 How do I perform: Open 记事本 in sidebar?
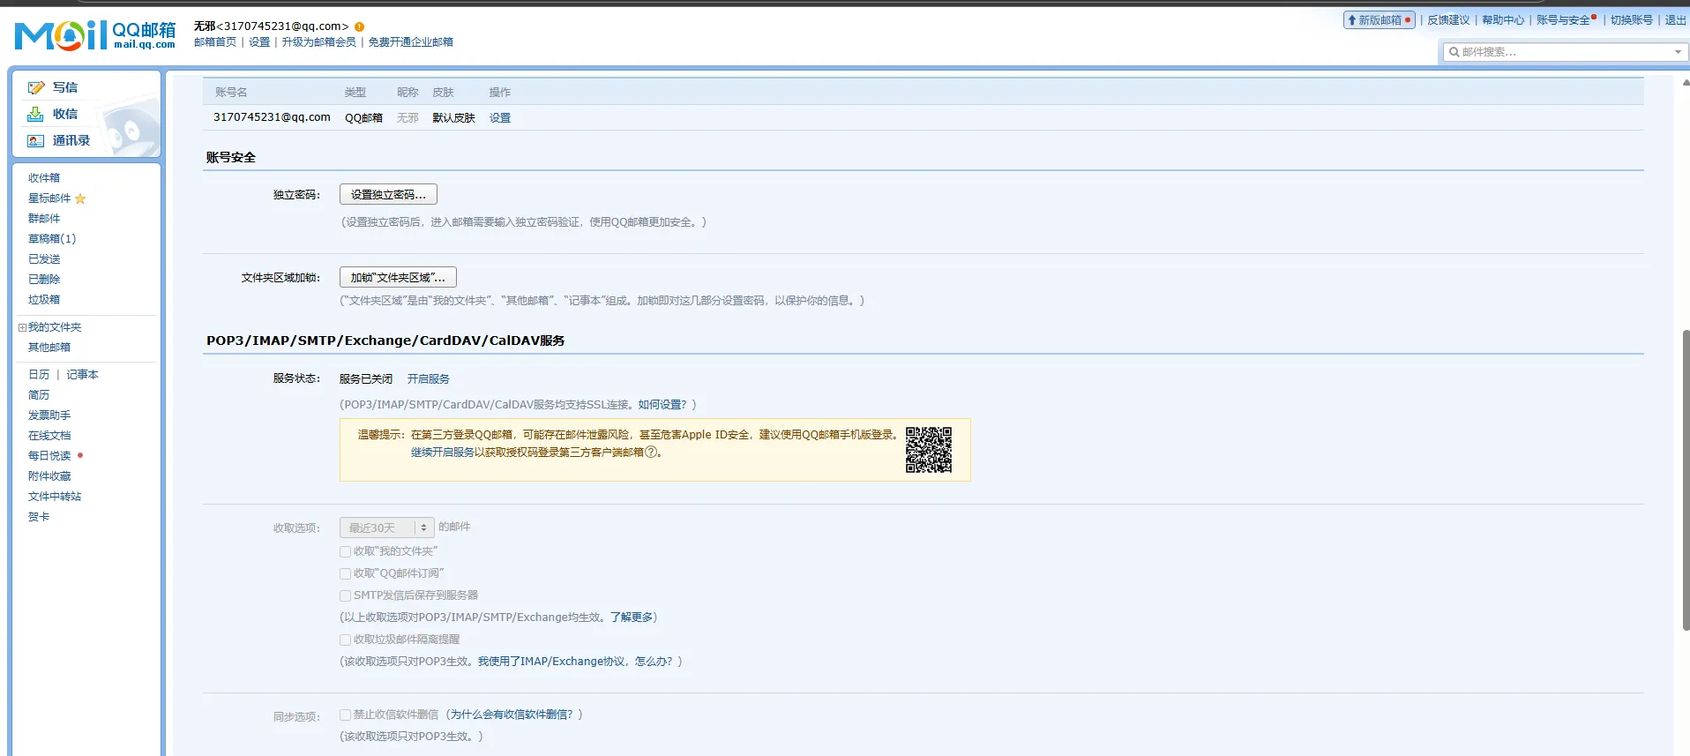pyautogui.click(x=82, y=375)
